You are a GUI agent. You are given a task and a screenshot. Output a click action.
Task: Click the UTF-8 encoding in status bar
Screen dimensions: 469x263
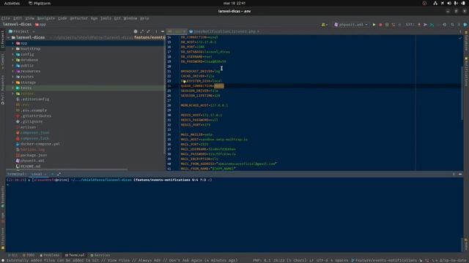[322, 260]
